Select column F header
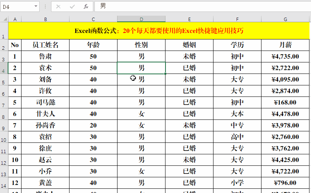Screen dimensions: 311x193 [237, 19]
